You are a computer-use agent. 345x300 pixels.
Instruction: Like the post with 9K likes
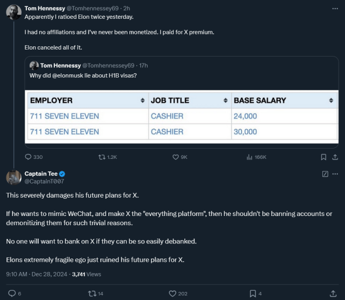tap(180, 157)
